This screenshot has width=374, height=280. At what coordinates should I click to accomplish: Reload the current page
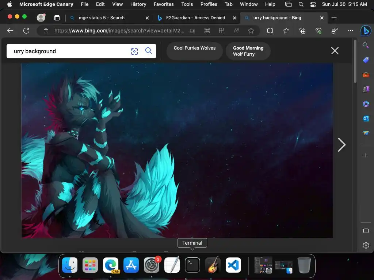(26, 31)
